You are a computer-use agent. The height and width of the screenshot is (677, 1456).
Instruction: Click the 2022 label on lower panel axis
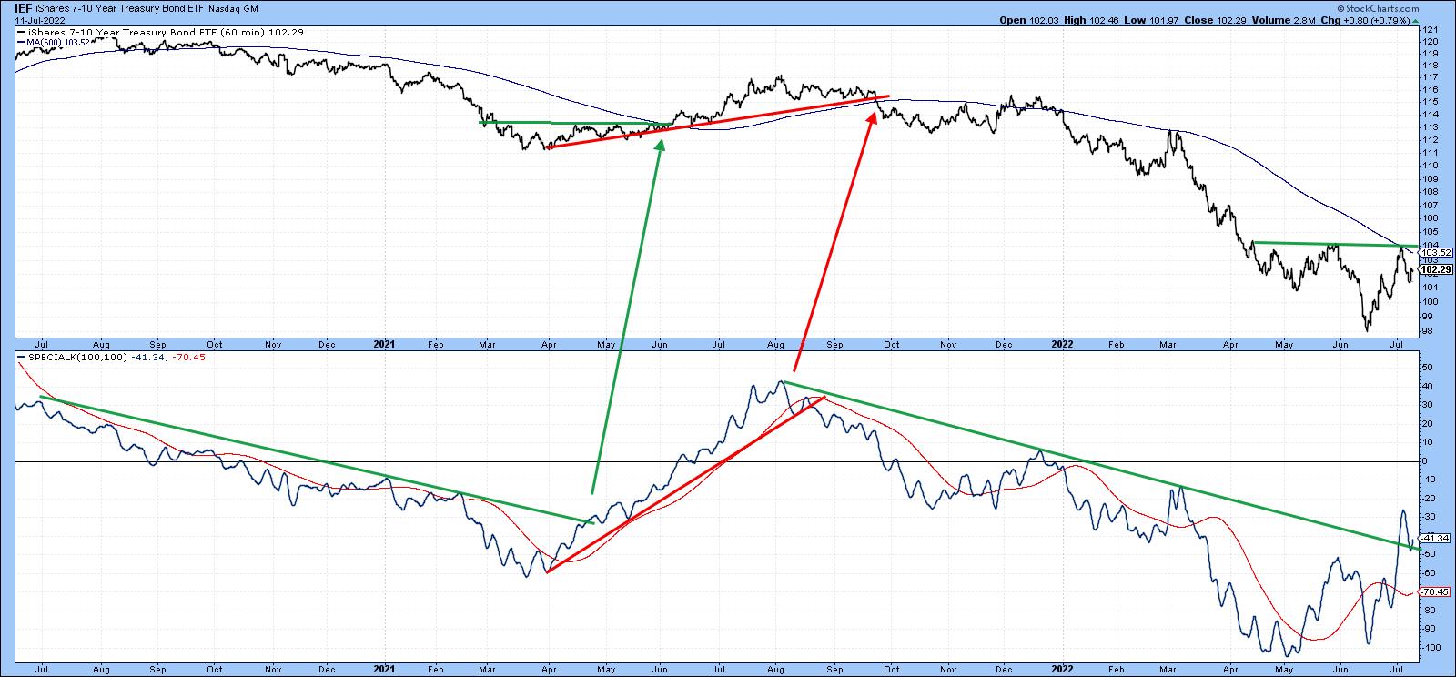pyautogui.click(x=1062, y=668)
